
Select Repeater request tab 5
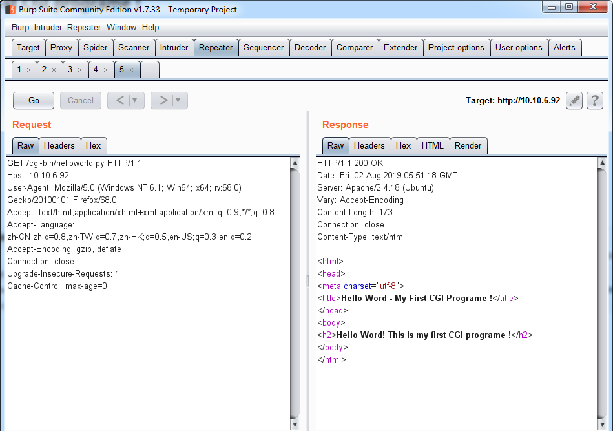122,70
